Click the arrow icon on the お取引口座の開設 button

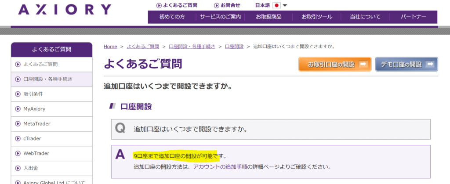coord(363,64)
